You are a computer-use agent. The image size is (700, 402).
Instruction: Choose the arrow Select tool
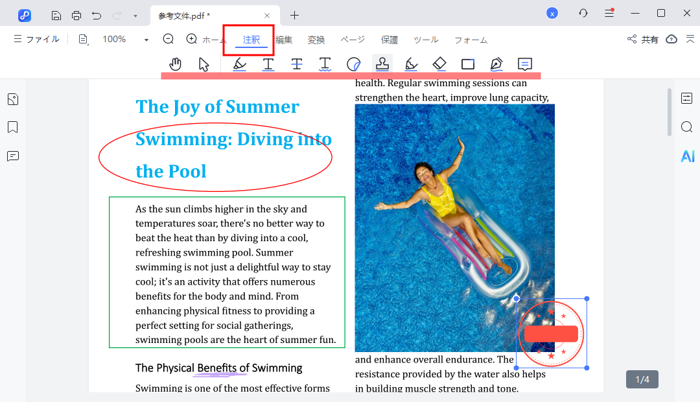204,64
